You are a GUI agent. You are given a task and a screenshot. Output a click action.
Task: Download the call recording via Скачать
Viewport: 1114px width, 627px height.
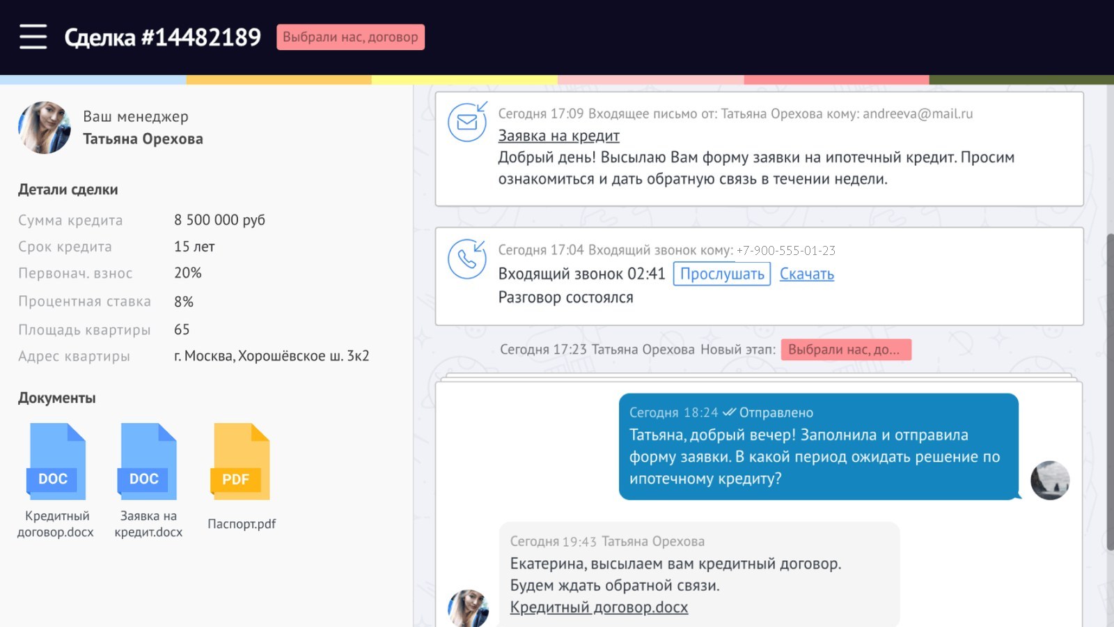click(x=806, y=274)
